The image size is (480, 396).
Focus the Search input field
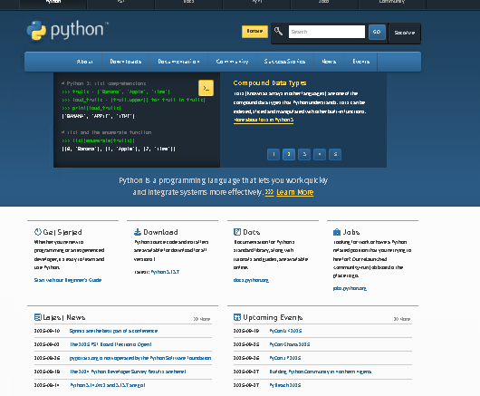(327, 32)
